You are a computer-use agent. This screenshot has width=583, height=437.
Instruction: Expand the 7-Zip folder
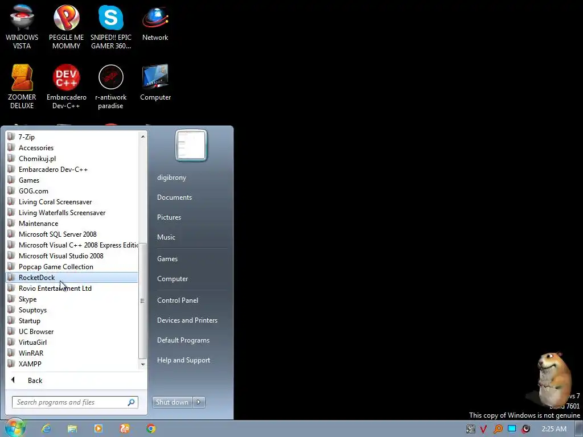pos(72,137)
